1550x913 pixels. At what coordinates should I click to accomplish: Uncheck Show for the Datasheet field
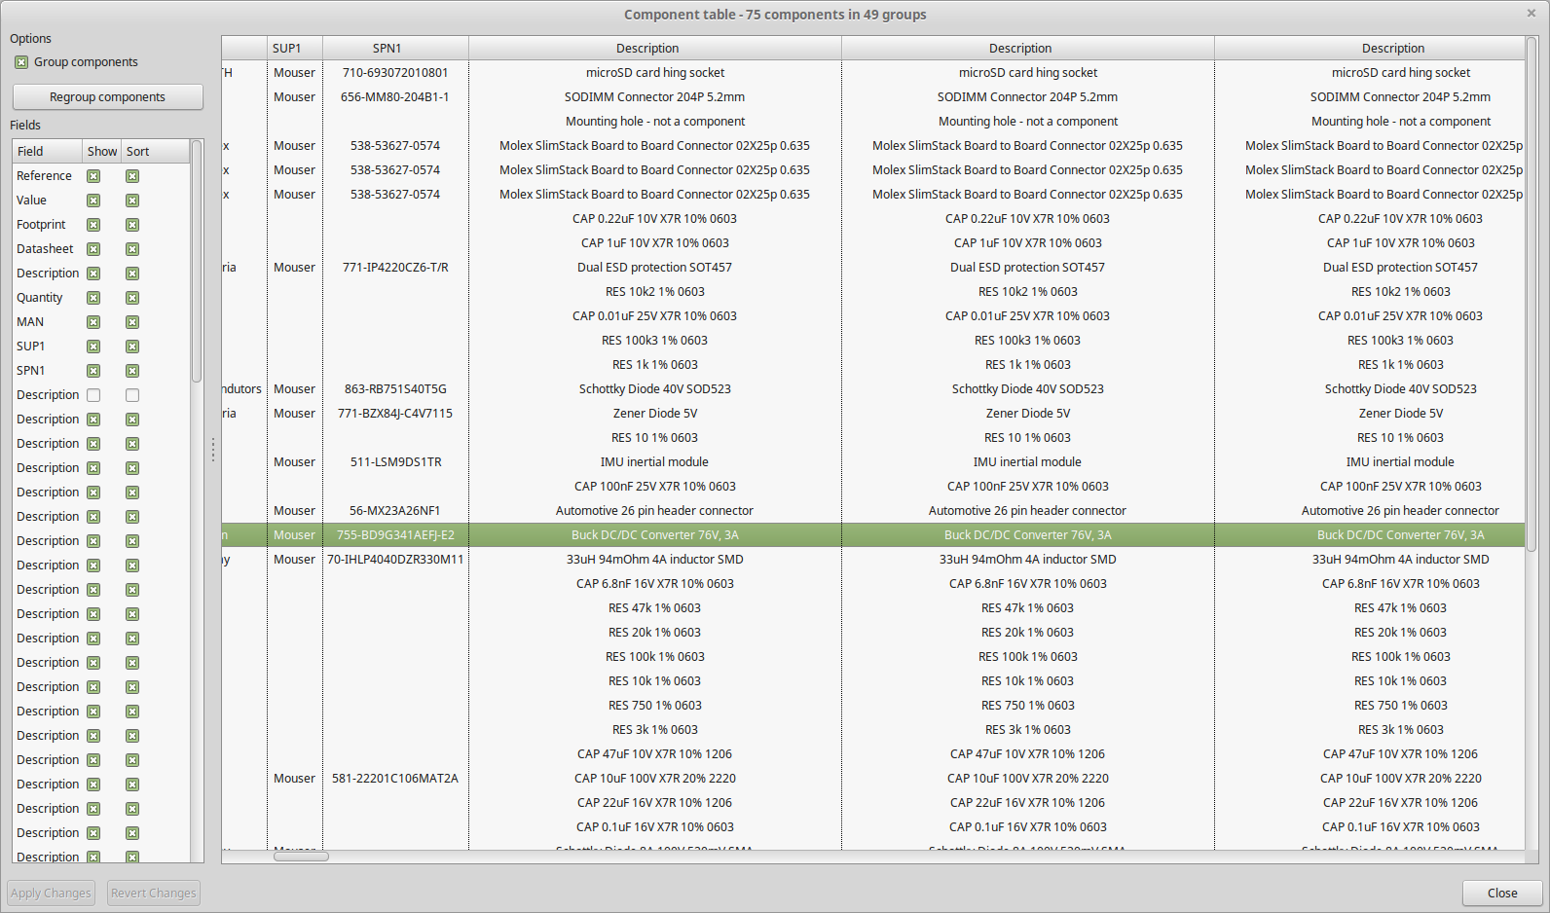93,249
